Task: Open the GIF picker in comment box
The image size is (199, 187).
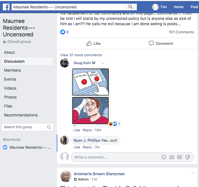Action: coord(180,157)
